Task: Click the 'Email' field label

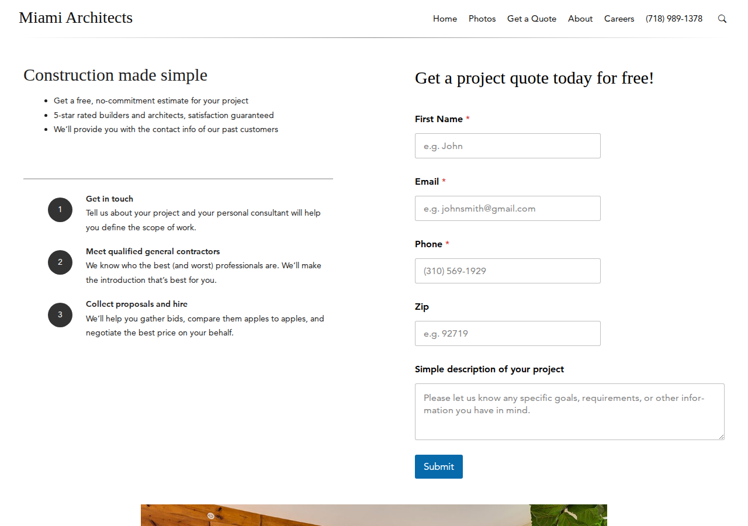Action: tap(430, 181)
